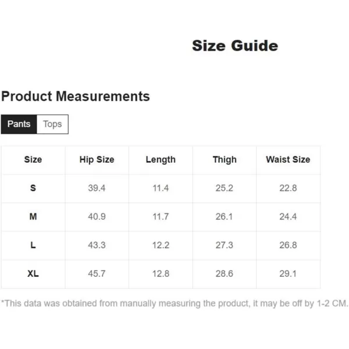
Task: Click the M size row label
Action: (x=33, y=216)
